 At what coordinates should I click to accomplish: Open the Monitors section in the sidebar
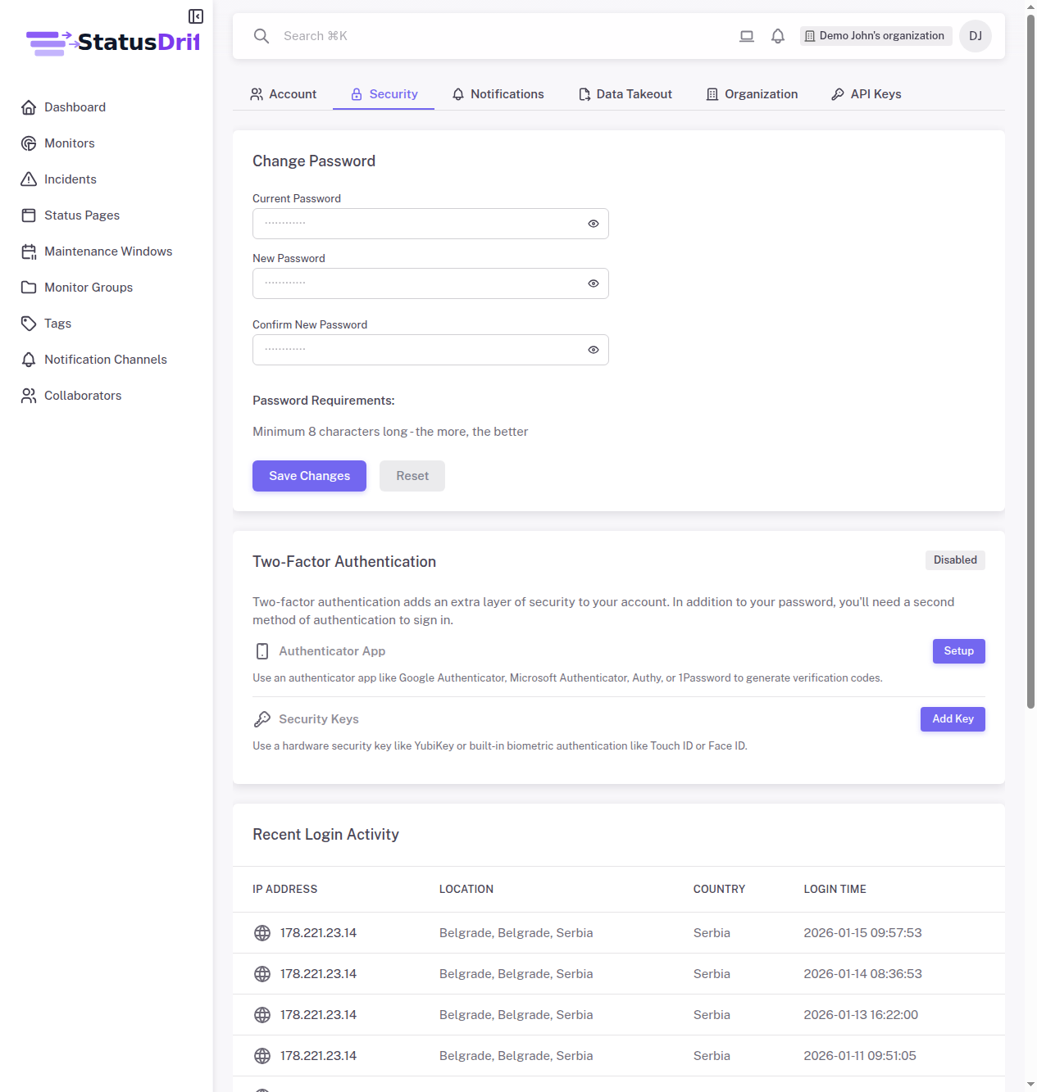tap(69, 143)
